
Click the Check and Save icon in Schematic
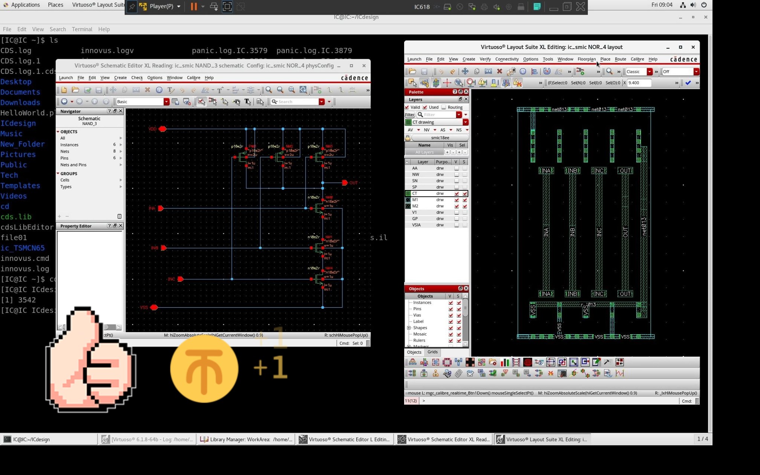87,90
